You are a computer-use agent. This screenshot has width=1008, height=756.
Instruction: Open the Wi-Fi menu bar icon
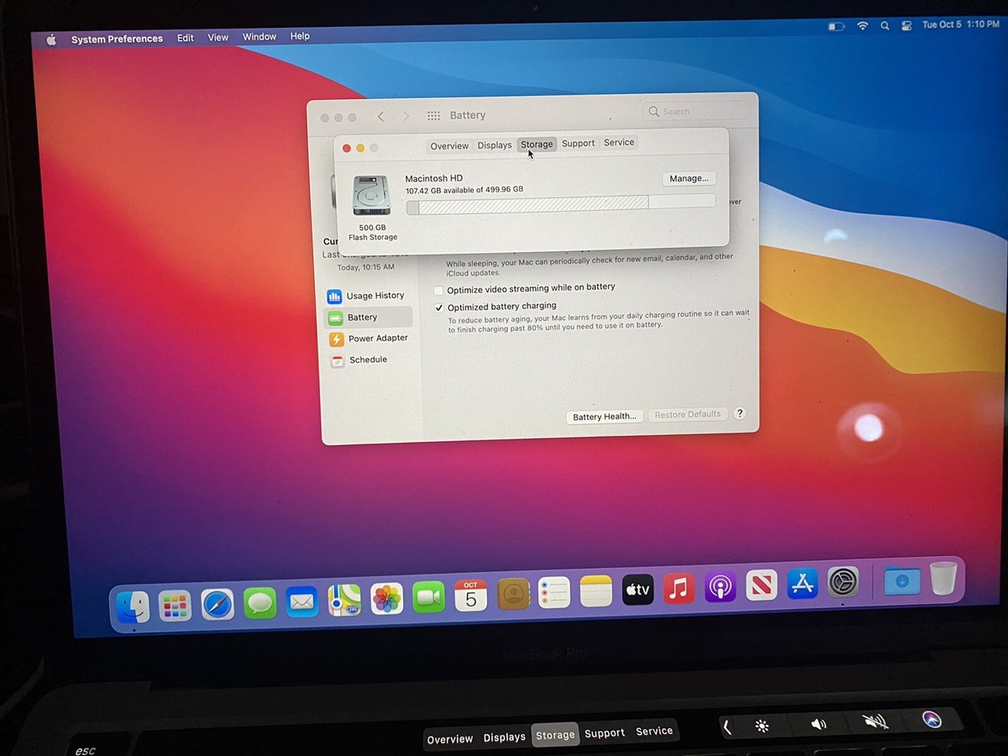[x=862, y=26]
